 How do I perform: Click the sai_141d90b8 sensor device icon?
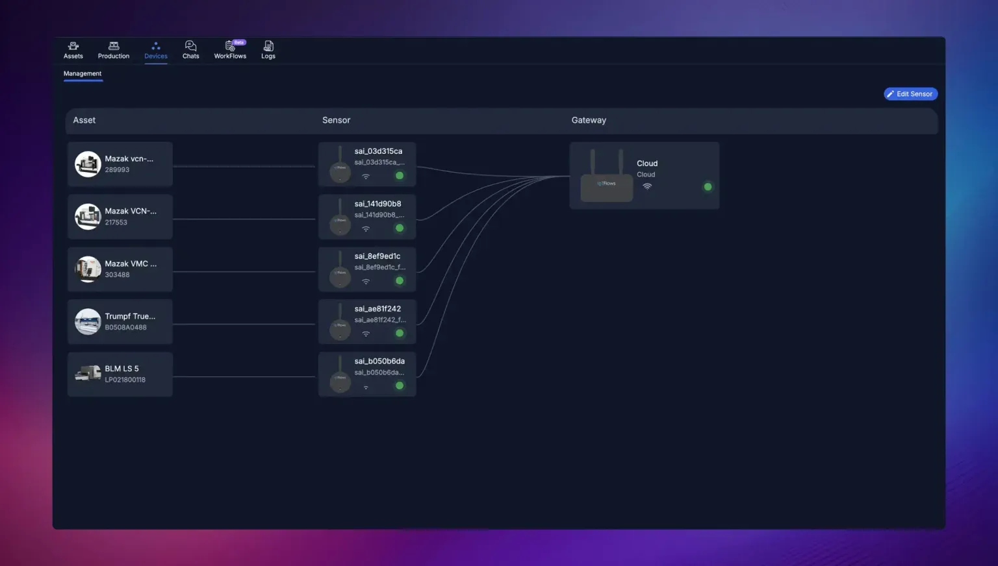(x=340, y=217)
